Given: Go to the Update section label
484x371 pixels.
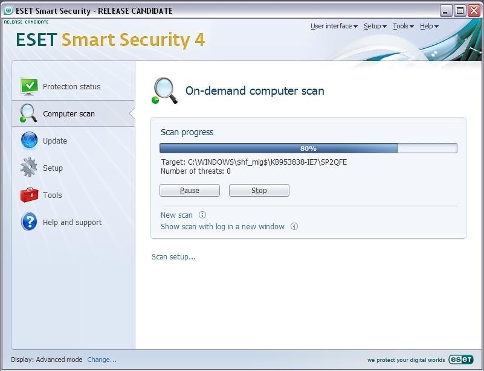Looking at the screenshot, I should 54,141.
